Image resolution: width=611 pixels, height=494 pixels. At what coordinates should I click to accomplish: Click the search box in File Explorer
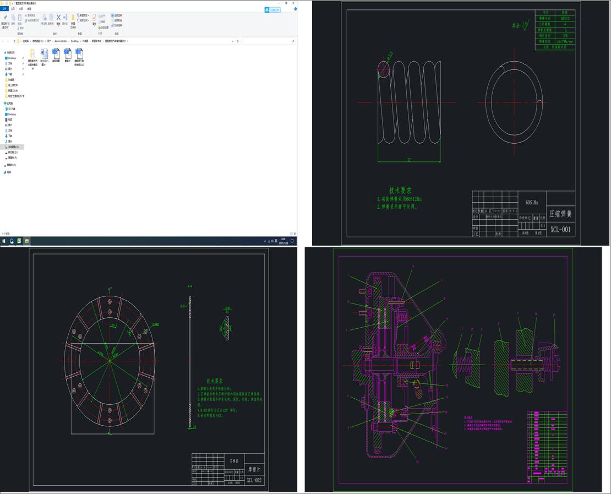click(268, 41)
